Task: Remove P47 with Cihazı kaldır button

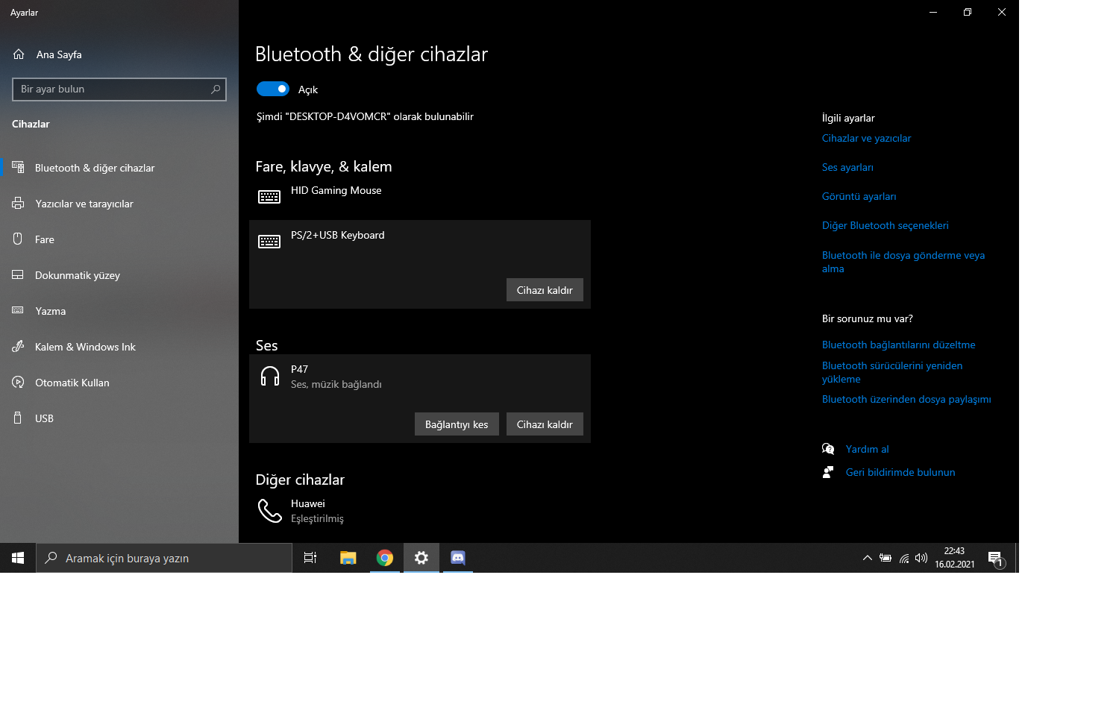Action: coord(545,424)
